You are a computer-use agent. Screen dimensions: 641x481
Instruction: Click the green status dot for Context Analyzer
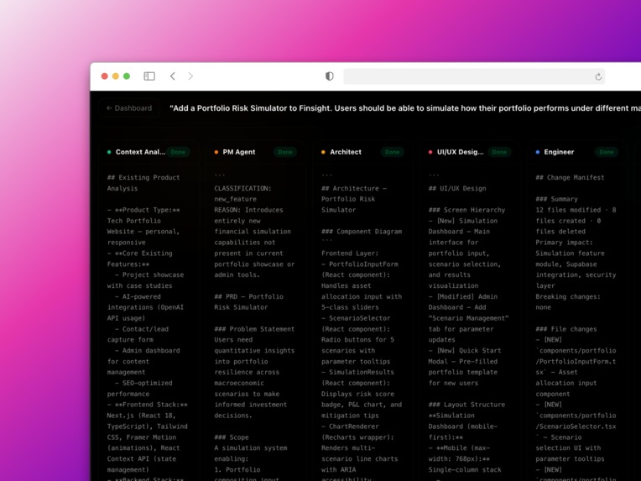[109, 152]
